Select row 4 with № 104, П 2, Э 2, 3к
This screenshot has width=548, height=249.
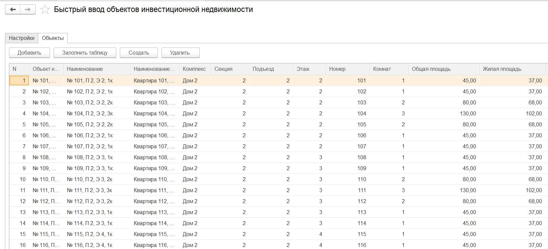(90, 113)
